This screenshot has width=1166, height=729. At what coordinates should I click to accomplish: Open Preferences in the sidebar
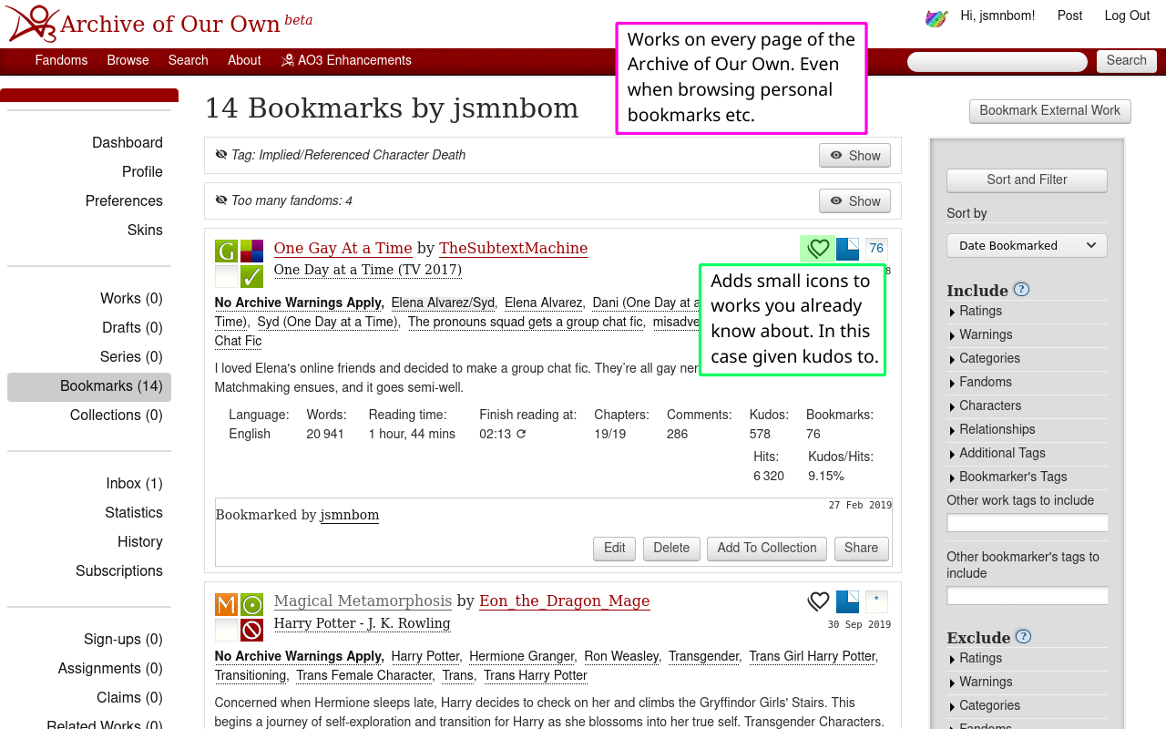(124, 200)
